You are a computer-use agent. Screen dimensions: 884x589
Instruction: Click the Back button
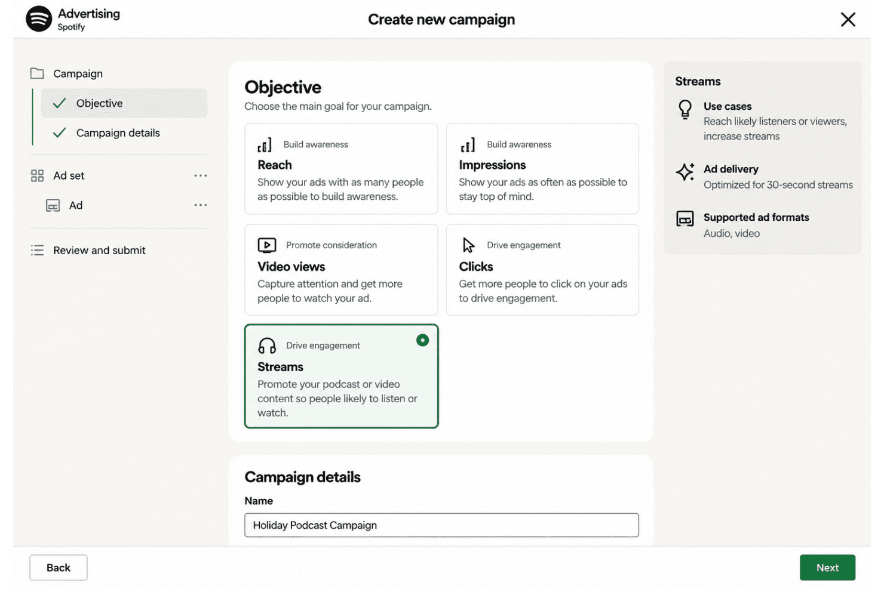click(x=59, y=568)
